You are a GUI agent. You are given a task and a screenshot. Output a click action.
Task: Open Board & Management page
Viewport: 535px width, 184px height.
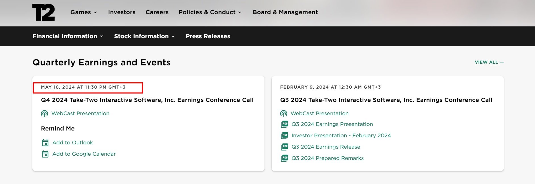(285, 12)
